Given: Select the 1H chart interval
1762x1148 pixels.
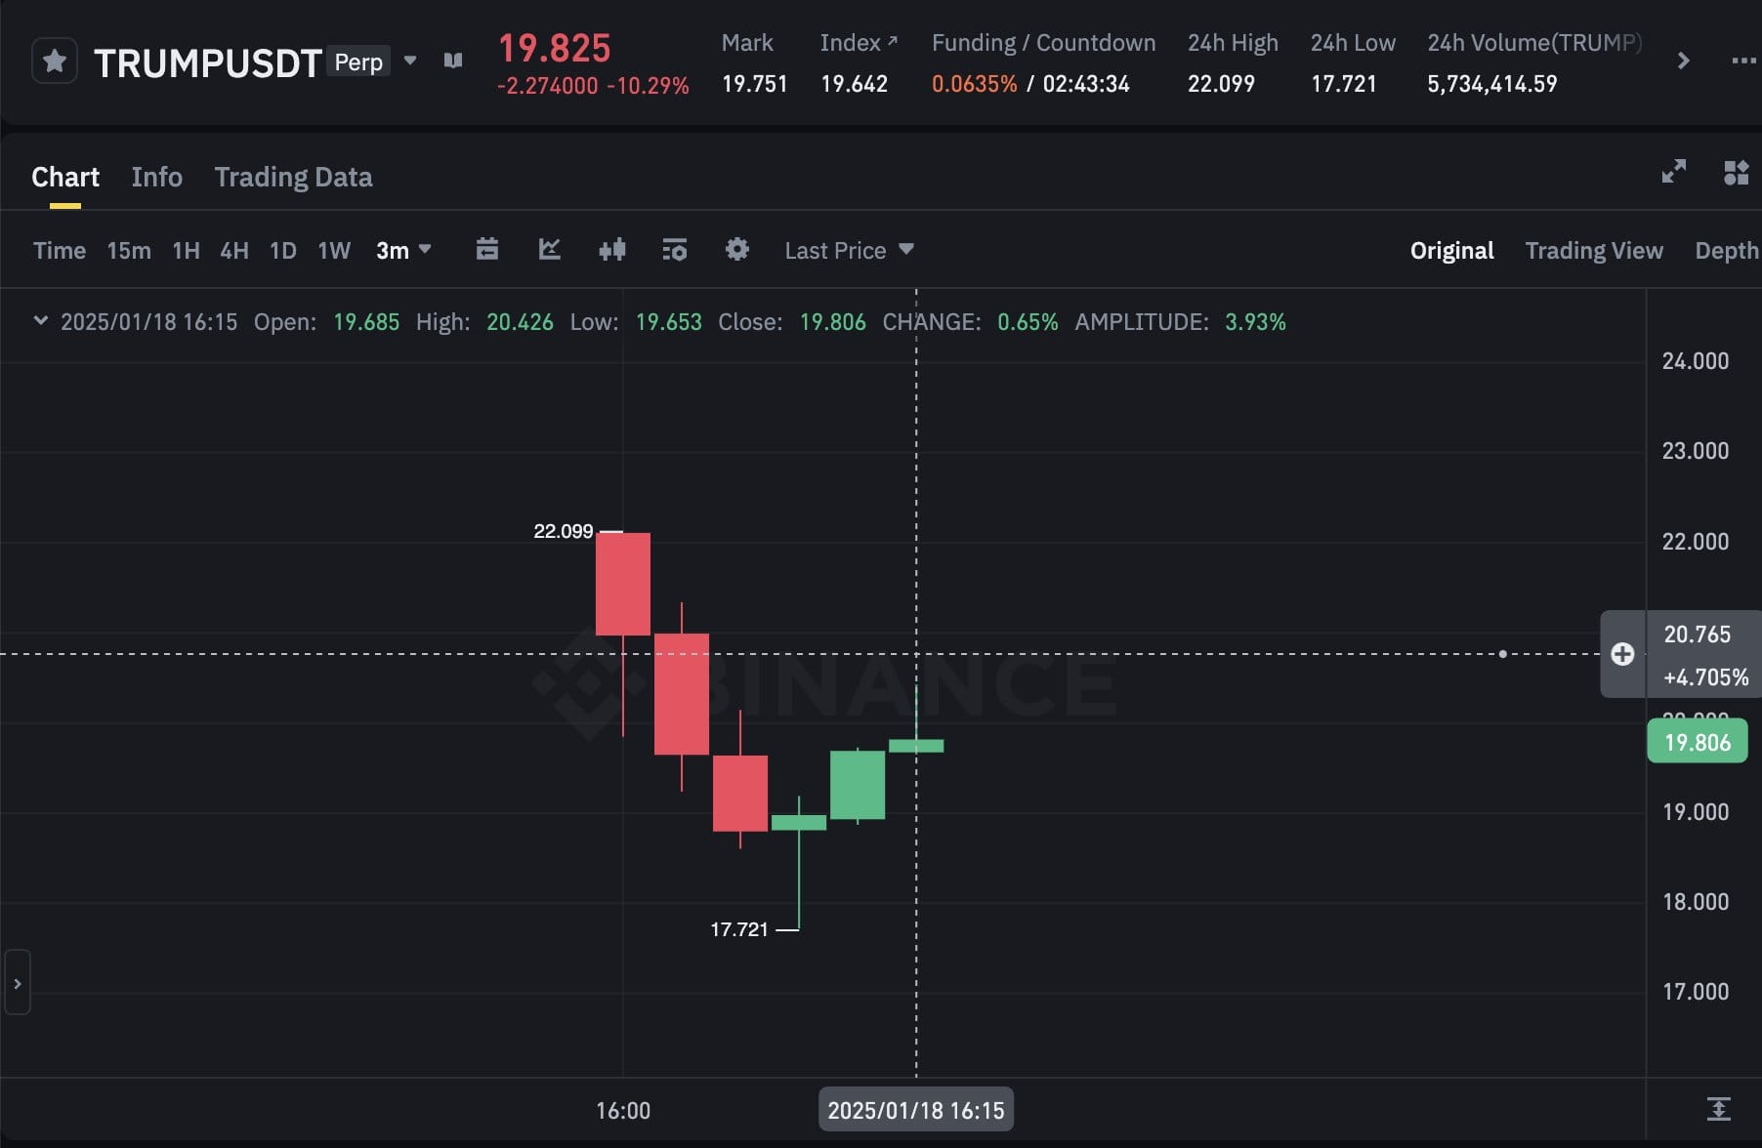Looking at the screenshot, I should [186, 251].
